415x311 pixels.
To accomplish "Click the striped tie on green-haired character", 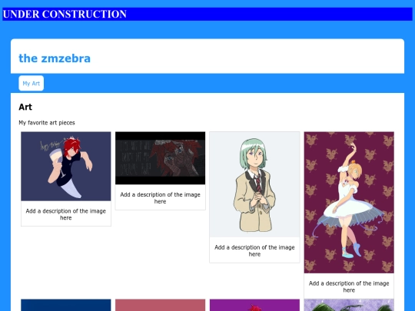I will coord(257,184).
